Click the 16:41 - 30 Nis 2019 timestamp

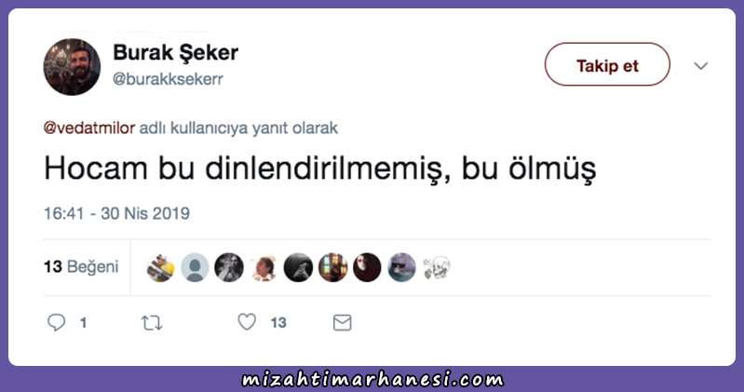(116, 213)
